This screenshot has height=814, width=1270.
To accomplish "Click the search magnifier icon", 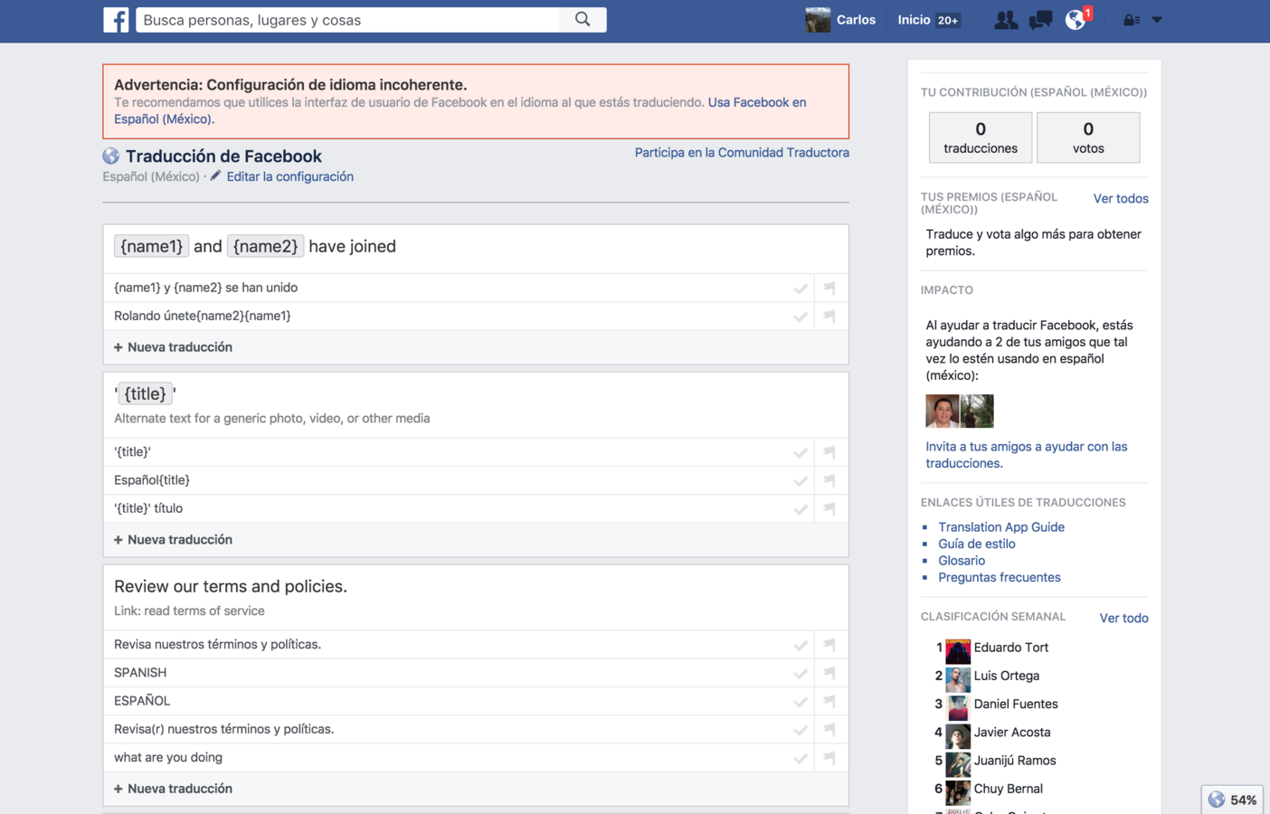I will (583, 19).
